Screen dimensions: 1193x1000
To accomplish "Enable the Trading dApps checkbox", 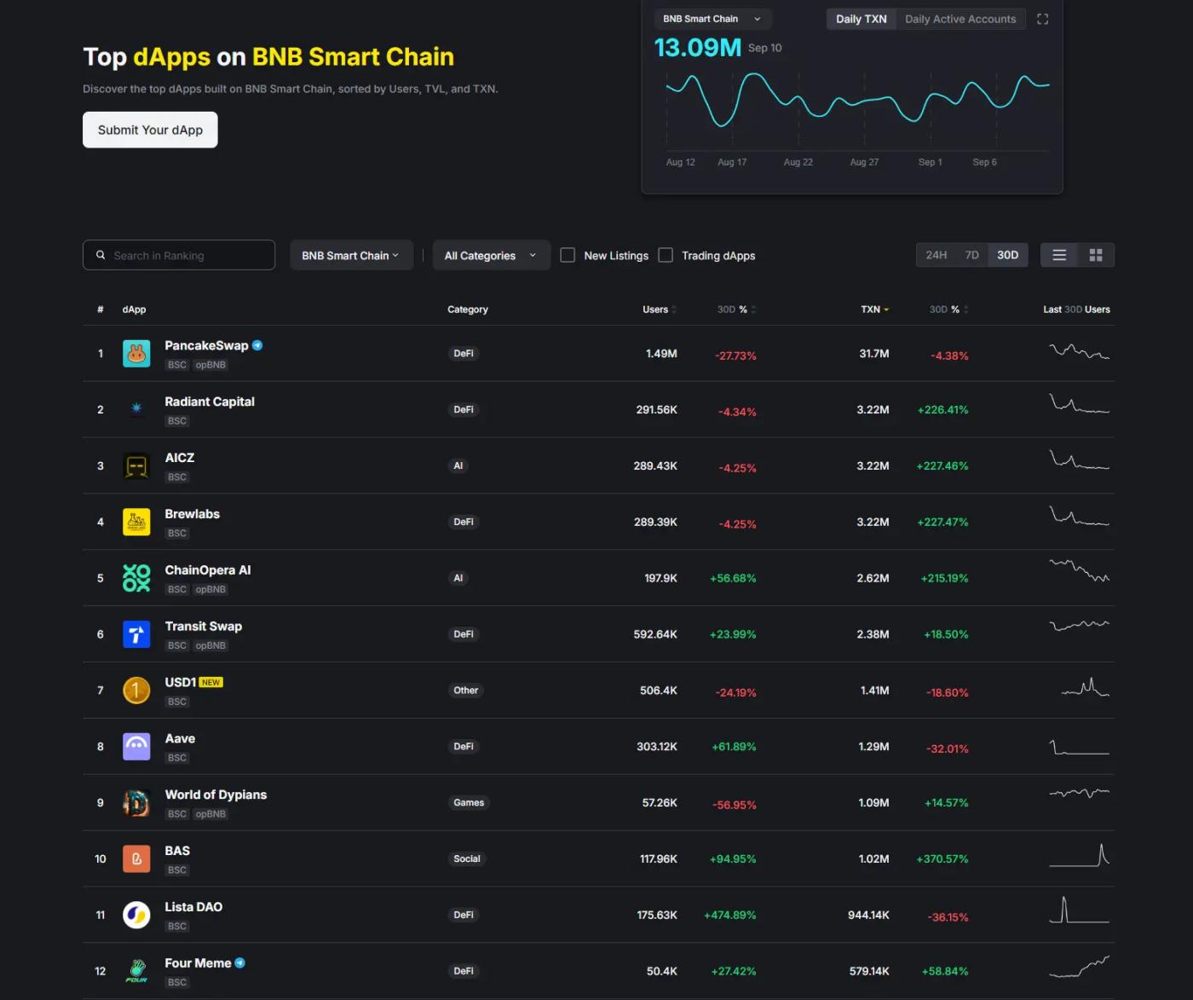I will tap(666, 255).
